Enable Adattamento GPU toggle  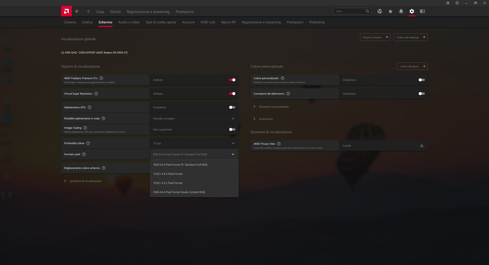click(232, 108)
